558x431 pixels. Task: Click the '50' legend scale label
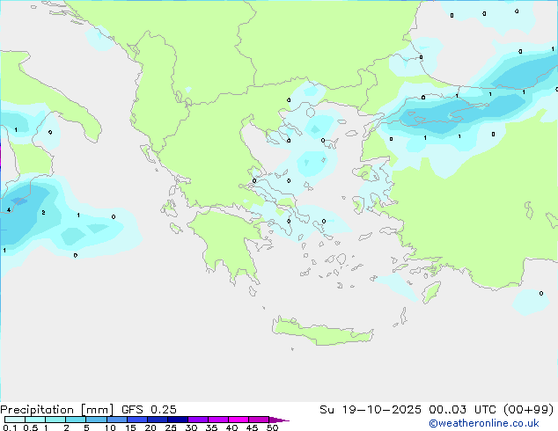(x=273, y=427)
